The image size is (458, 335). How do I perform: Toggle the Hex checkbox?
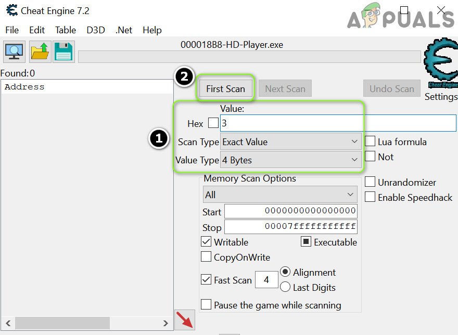point(213,123)
